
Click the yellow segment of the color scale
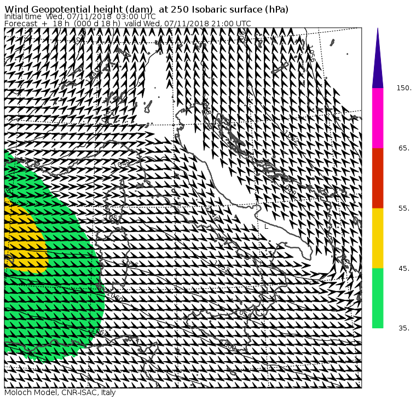click(x=378, y=238)
